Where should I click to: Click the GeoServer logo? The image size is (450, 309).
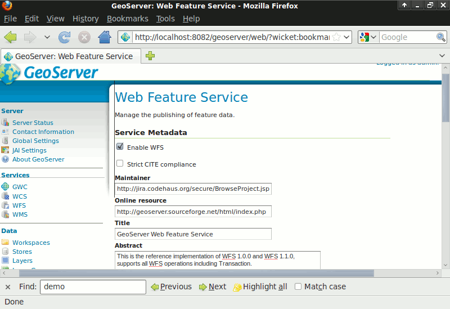point(49,73)
